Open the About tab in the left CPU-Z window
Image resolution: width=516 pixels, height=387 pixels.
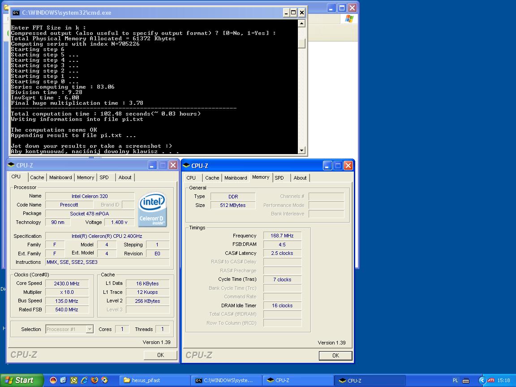pyautogui.click(x=125, y=177)
